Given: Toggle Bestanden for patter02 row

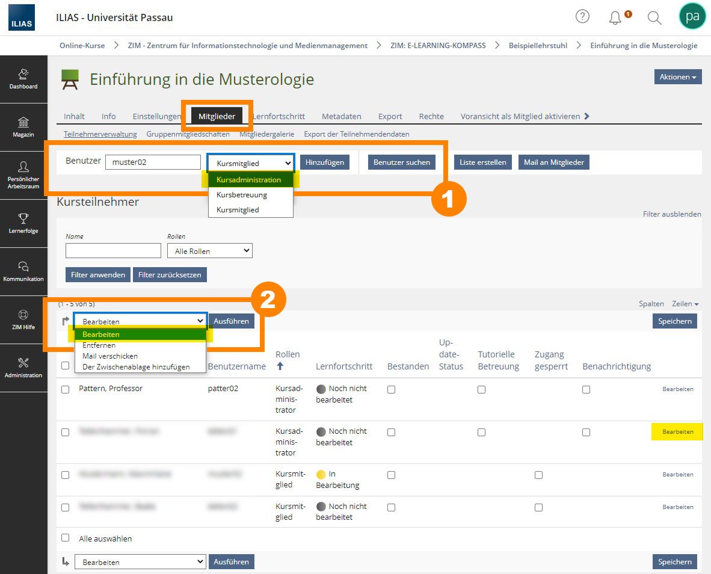Looking at the screenshot, I should point(392,389).
